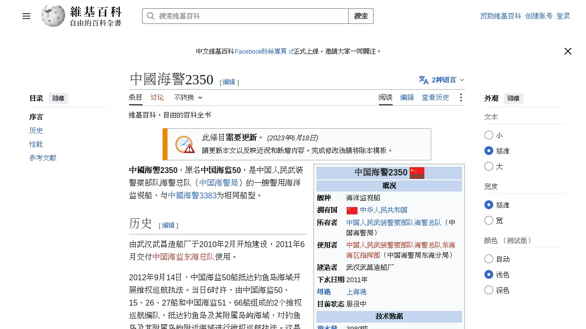This screenshot has height=329, width=586.
Task: Jump to 参考文献 in contents
Action: (43, 158)
